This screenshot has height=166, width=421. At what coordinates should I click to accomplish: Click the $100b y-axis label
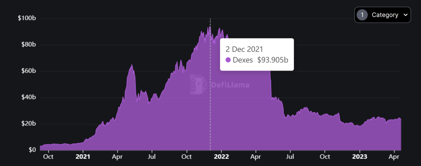point(27,19)
